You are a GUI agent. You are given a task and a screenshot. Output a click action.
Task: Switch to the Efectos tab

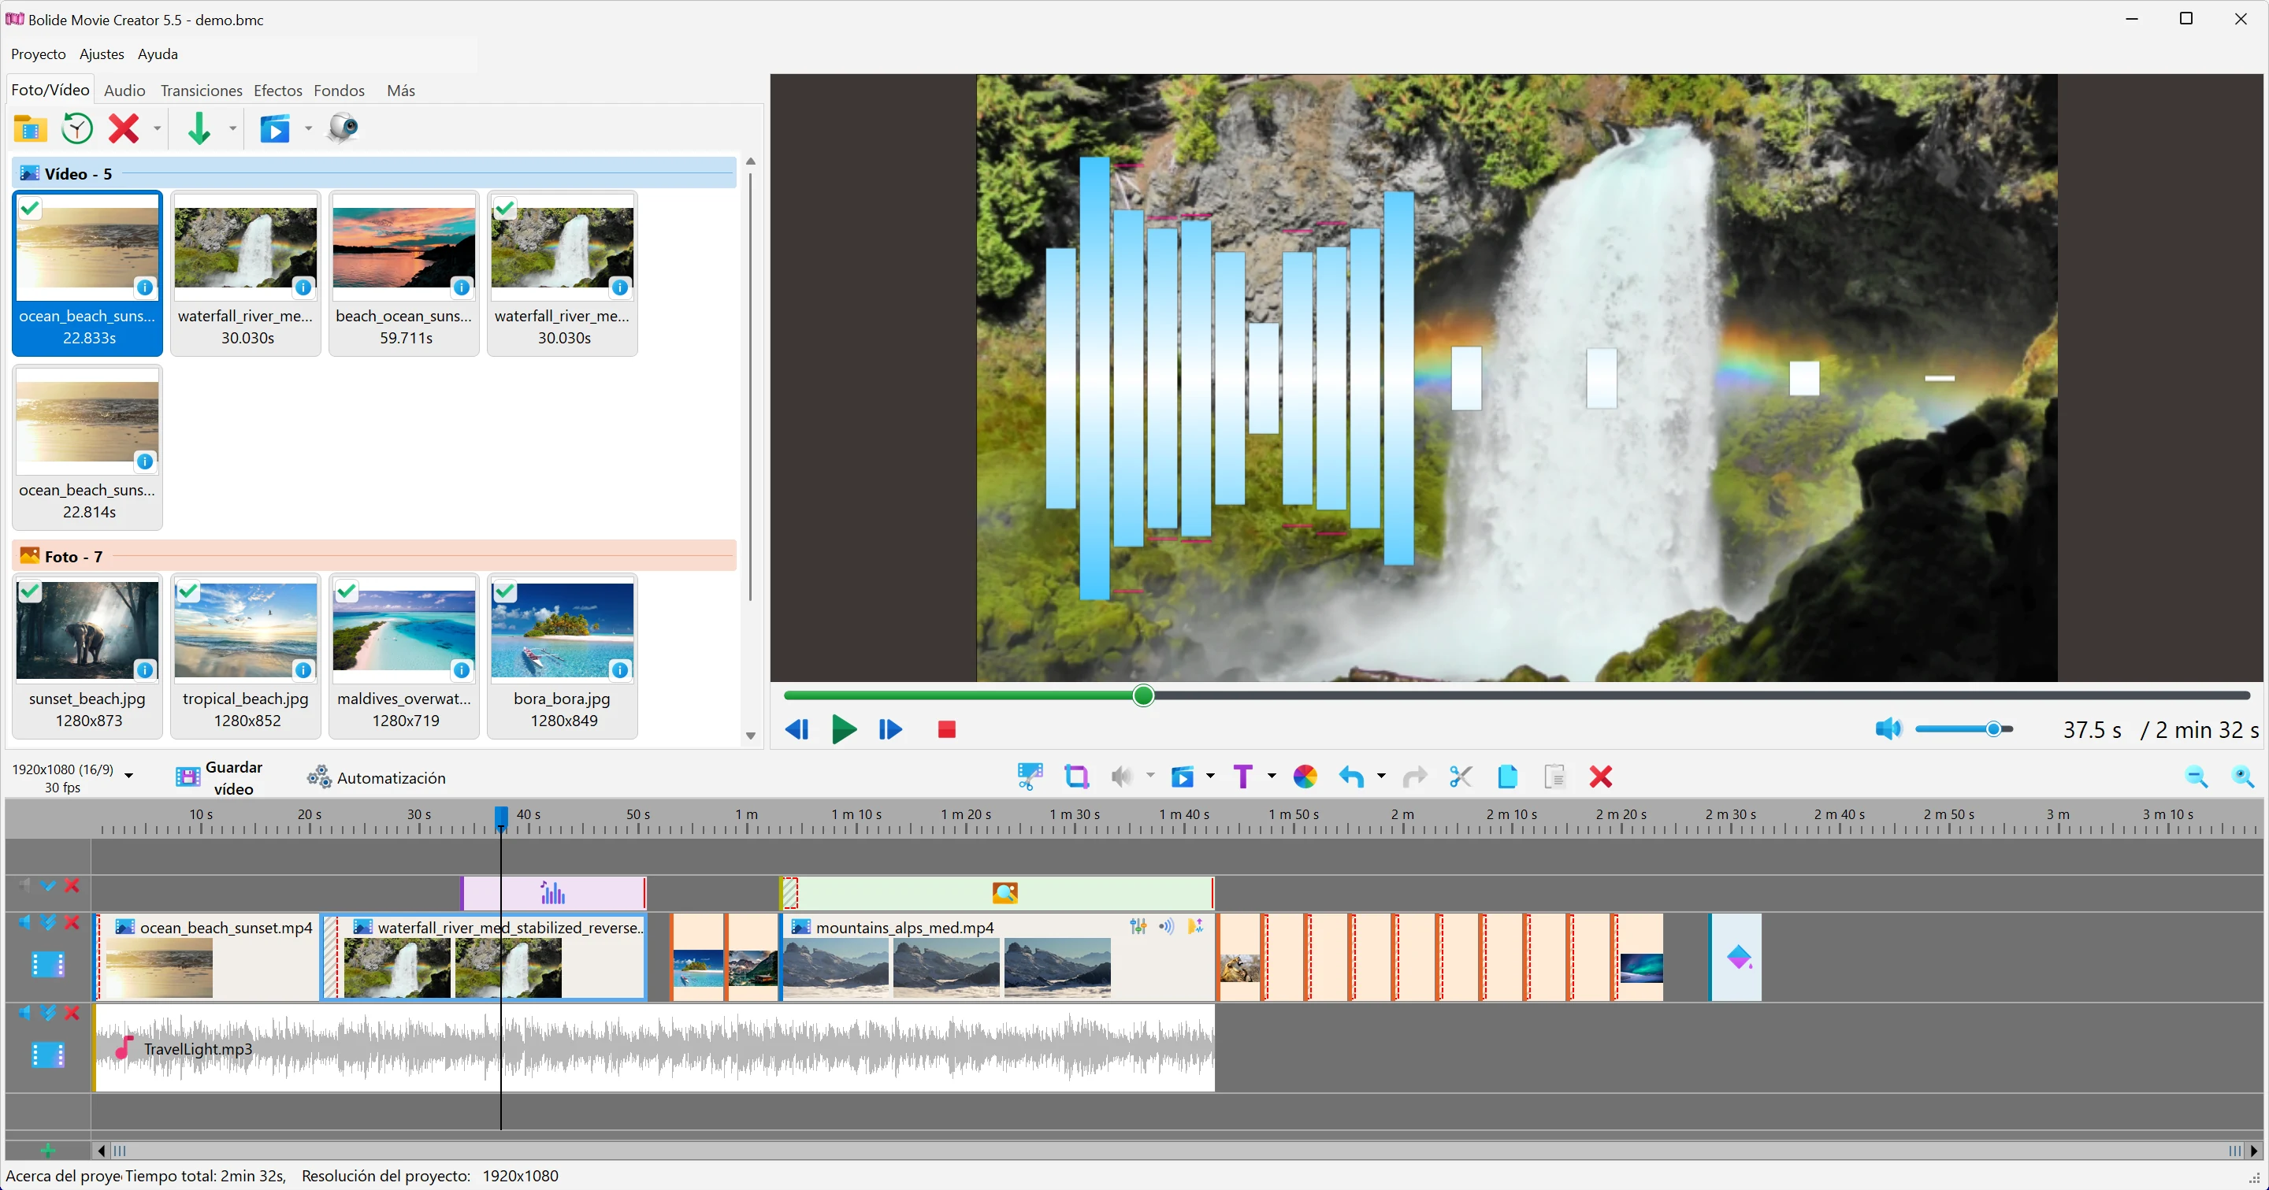coord(277,91)
